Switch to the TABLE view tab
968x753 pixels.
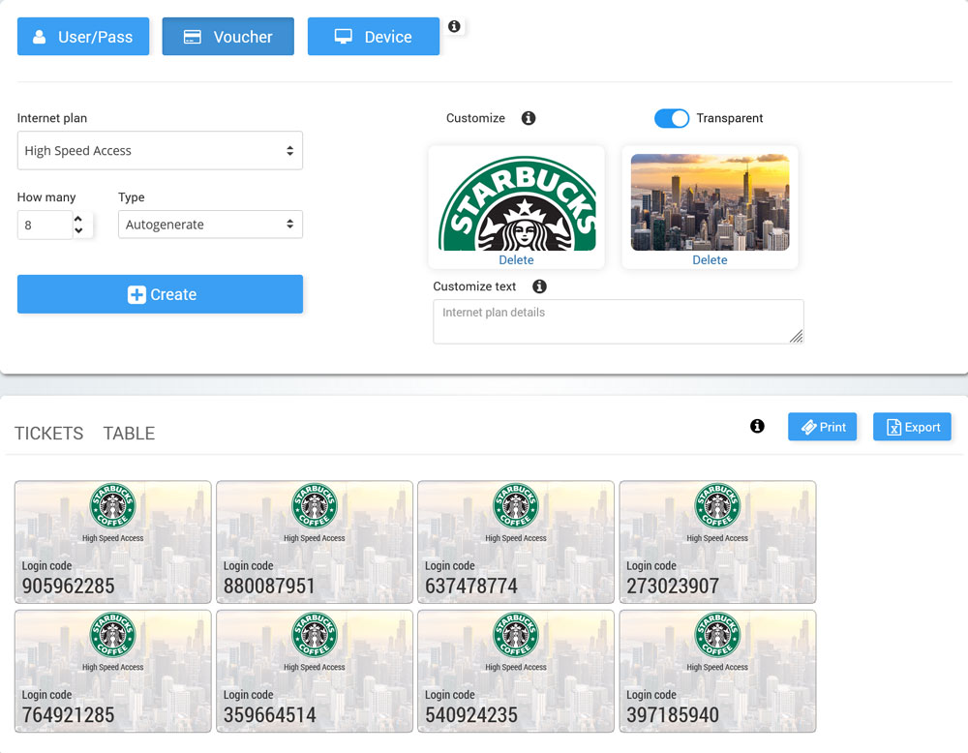(x=129, y=434)
